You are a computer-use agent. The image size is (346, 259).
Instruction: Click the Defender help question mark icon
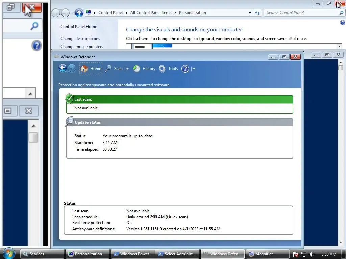(x=185, y=69)
